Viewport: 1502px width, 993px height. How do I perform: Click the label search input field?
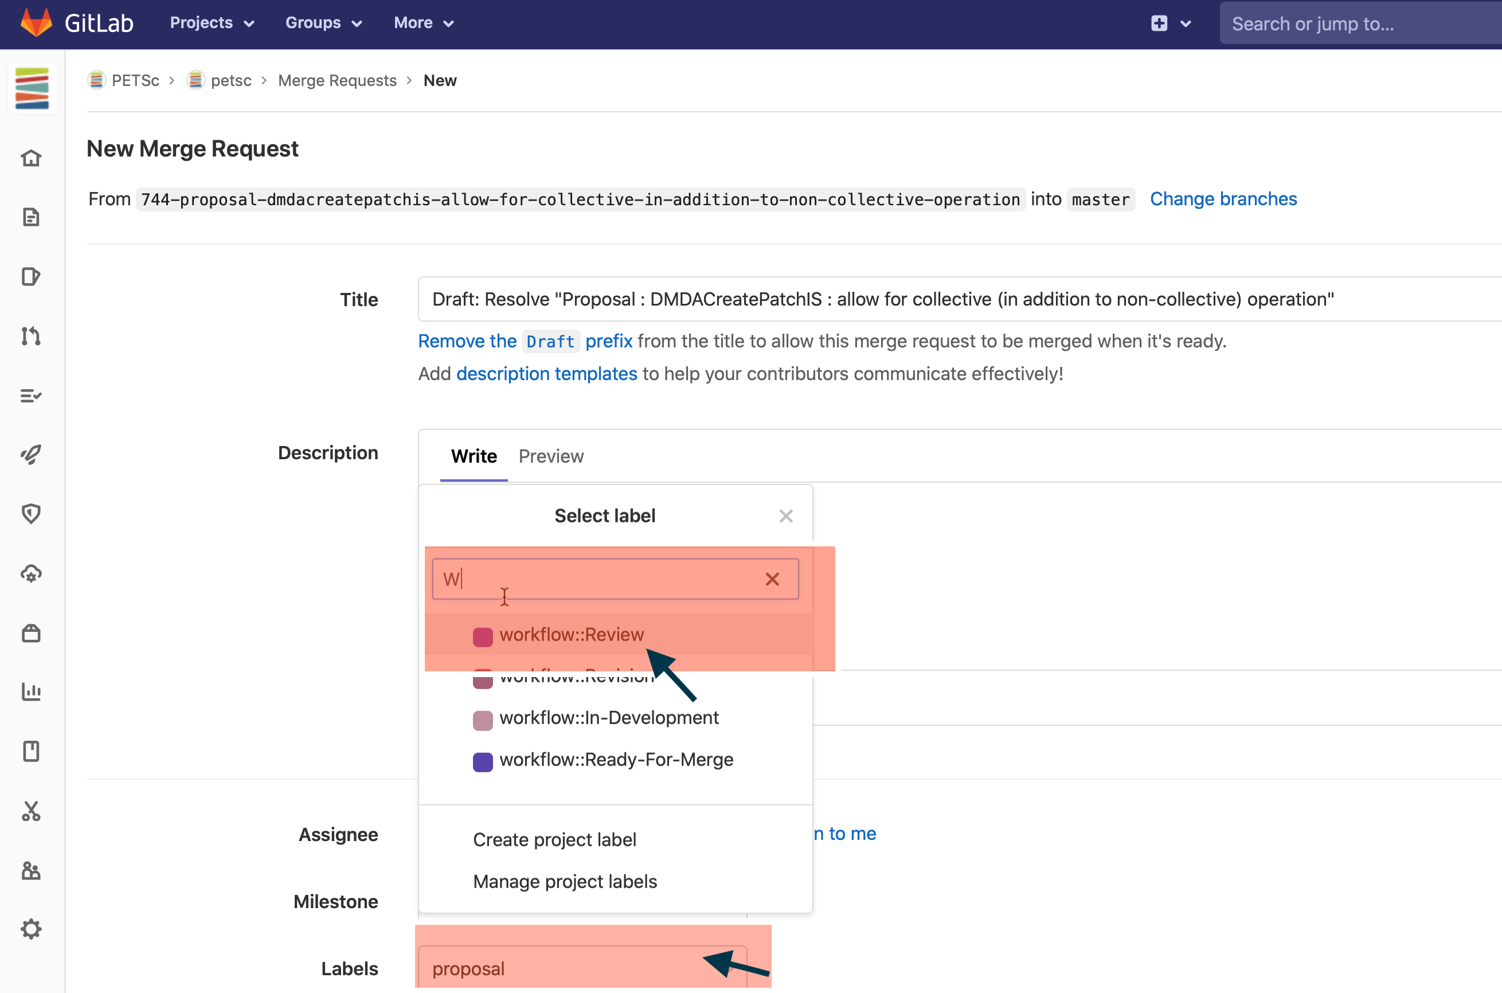(x=615, y=579)
